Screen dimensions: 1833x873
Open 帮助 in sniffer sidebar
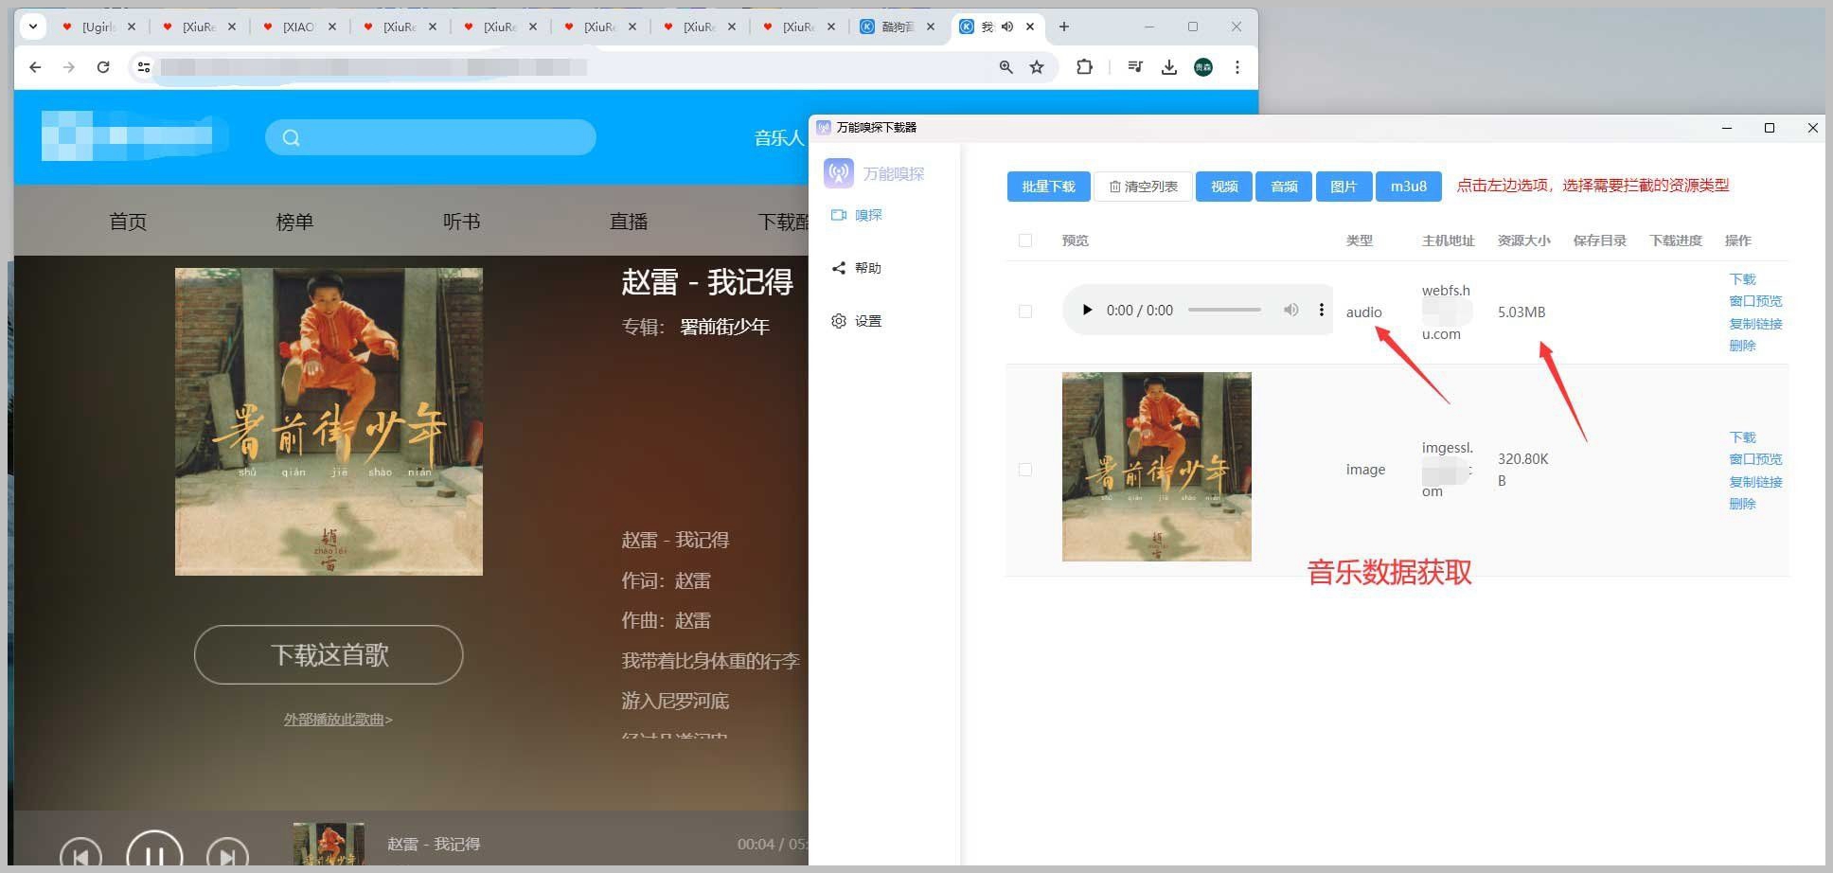click(857, 268)
